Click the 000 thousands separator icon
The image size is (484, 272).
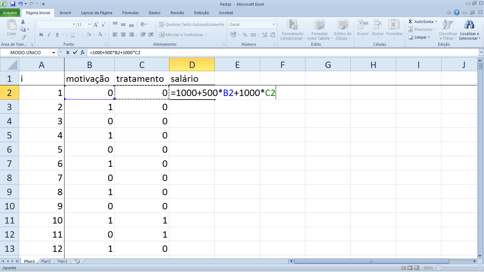click(x=253, y=35)
